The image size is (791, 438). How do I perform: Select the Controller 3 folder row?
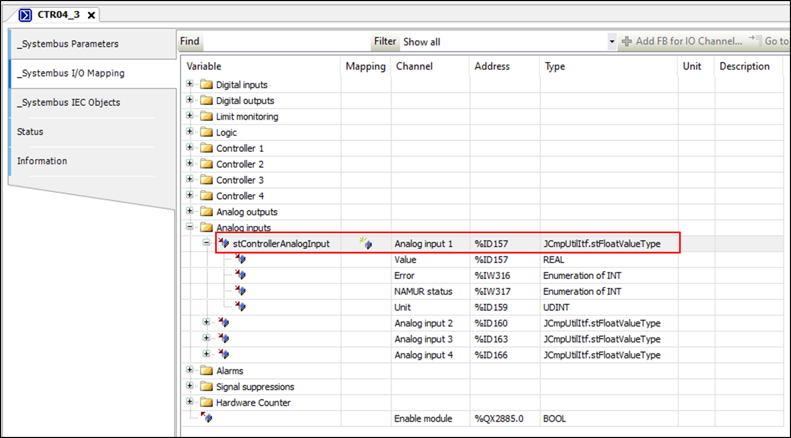click(x=240, y=180)
